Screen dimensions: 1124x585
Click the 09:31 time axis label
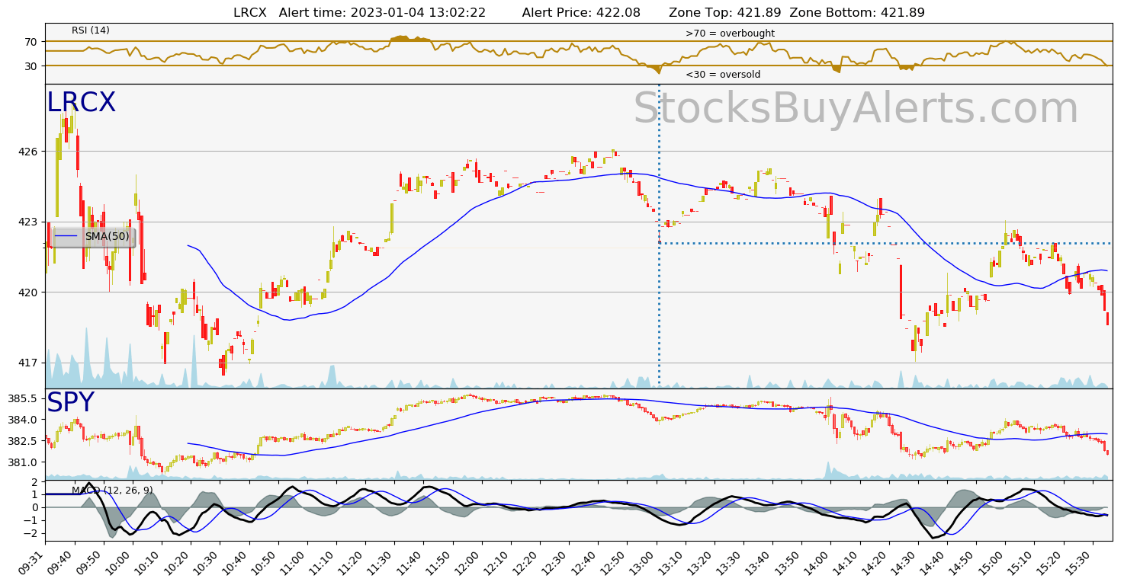(31, 562)
